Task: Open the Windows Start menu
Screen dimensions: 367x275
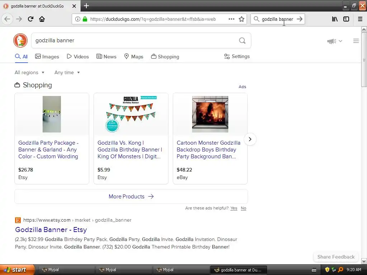Action: tap(17, 270)
